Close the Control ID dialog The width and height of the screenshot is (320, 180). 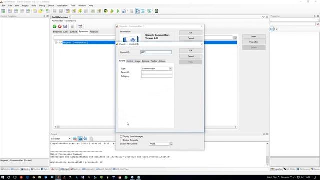click(201, 44)
